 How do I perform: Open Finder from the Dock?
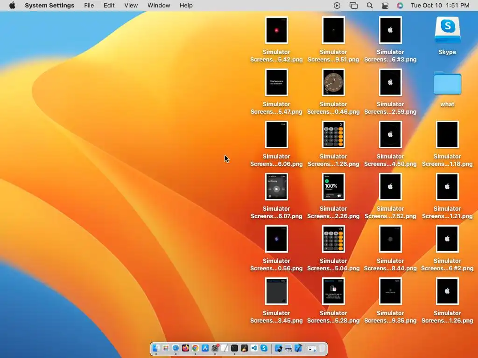156,348
